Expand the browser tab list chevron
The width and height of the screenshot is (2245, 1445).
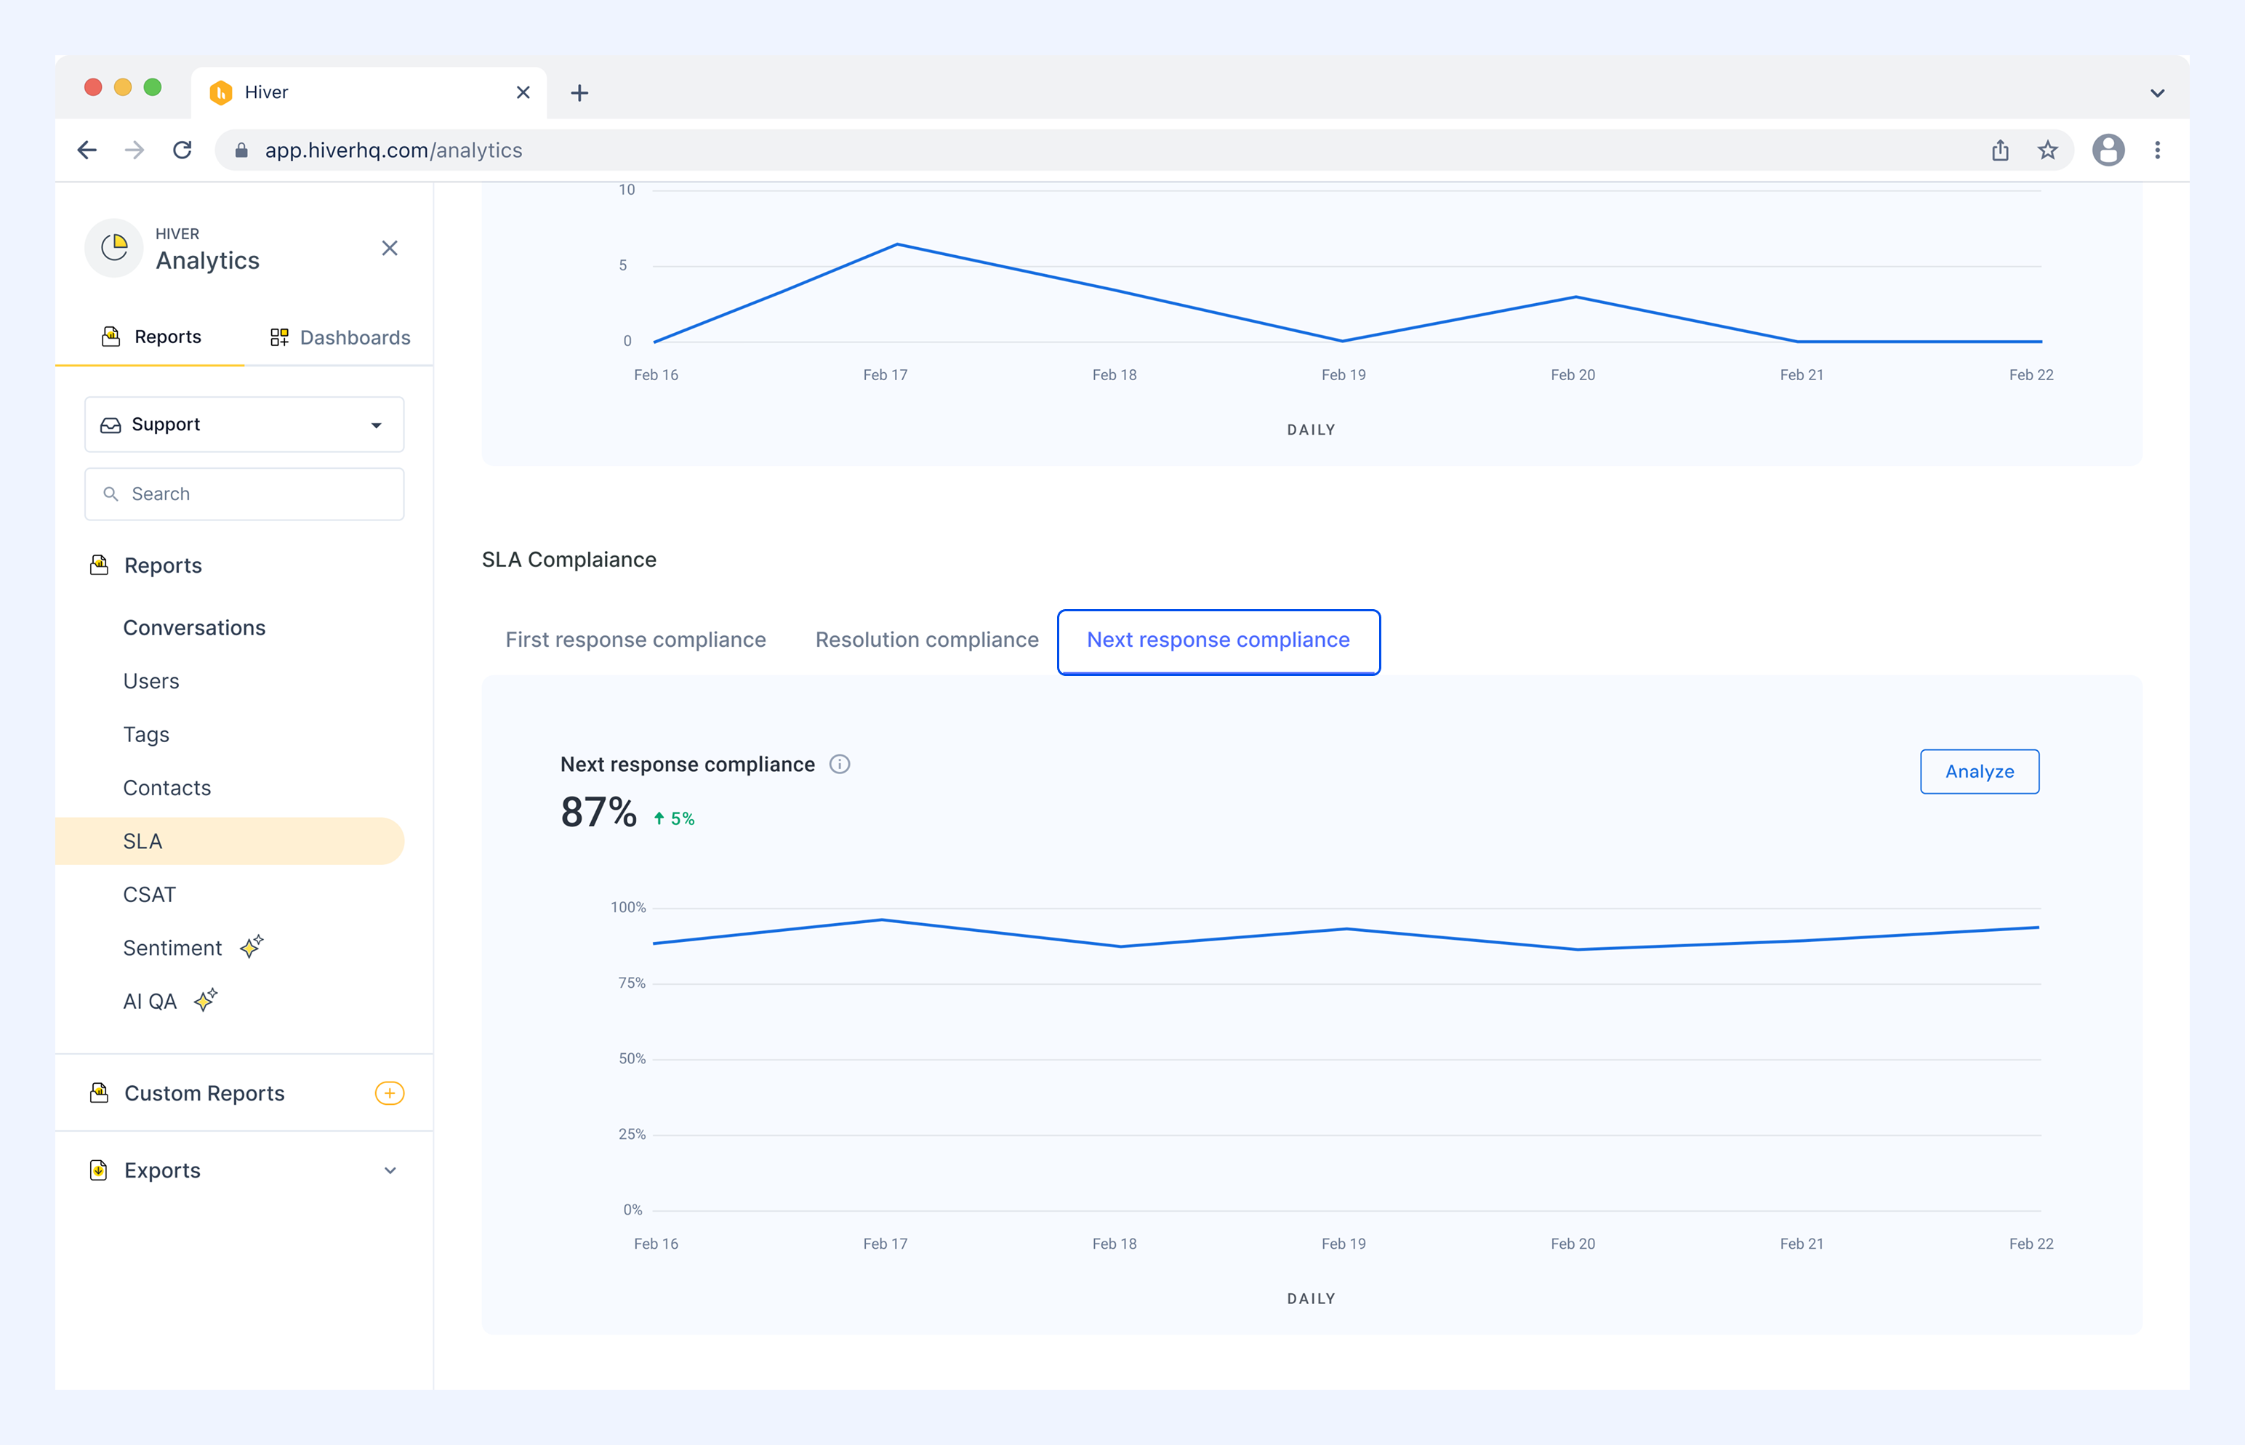click(x=2158, y=93)
